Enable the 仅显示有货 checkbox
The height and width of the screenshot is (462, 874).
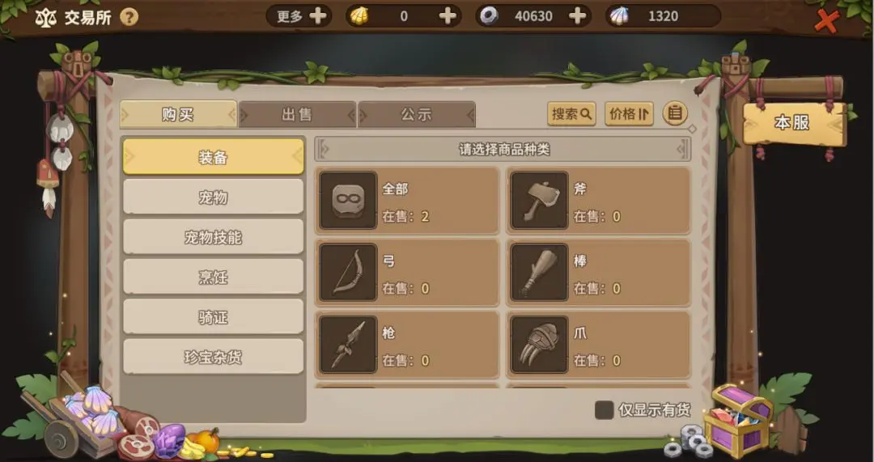pyautogui.click(x=605, y=410)
